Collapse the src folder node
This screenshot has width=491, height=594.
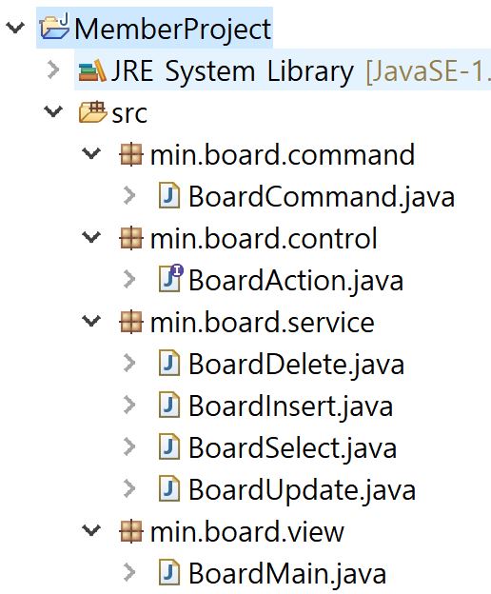pyautogui.click(x=53, y=111)
